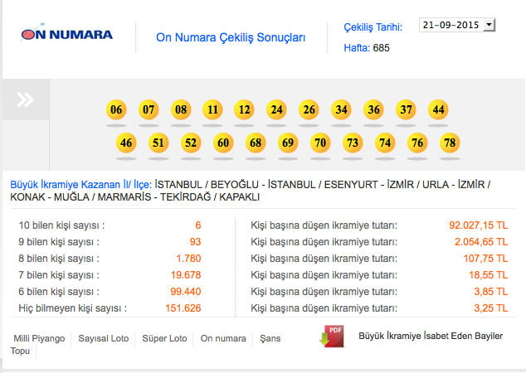Viewport: 526px width, 373px height.
Task: Click yellow ball number 34
Action: tap(341, 109)
